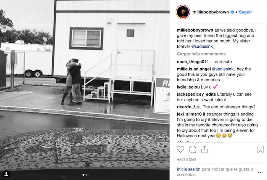Like the post with heart icon
The image size is (267, 180).
(x=180, y=149)
